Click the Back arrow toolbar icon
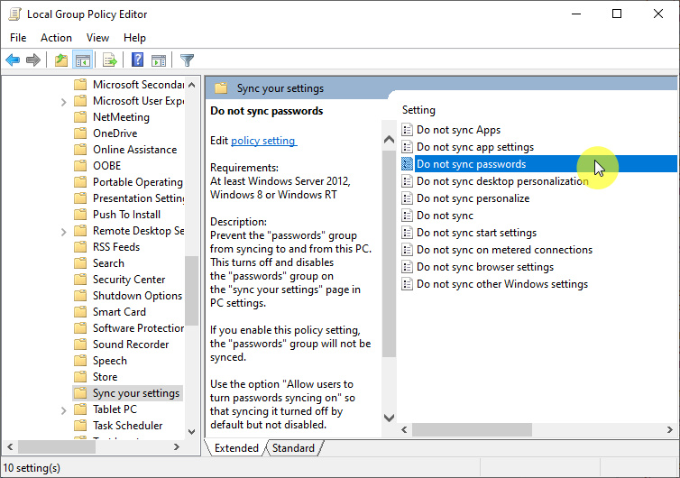 pyautogui.click(x=13, y=60)
